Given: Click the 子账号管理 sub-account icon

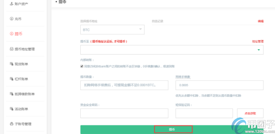Looking at the screenshot, I should coord(12,124).
